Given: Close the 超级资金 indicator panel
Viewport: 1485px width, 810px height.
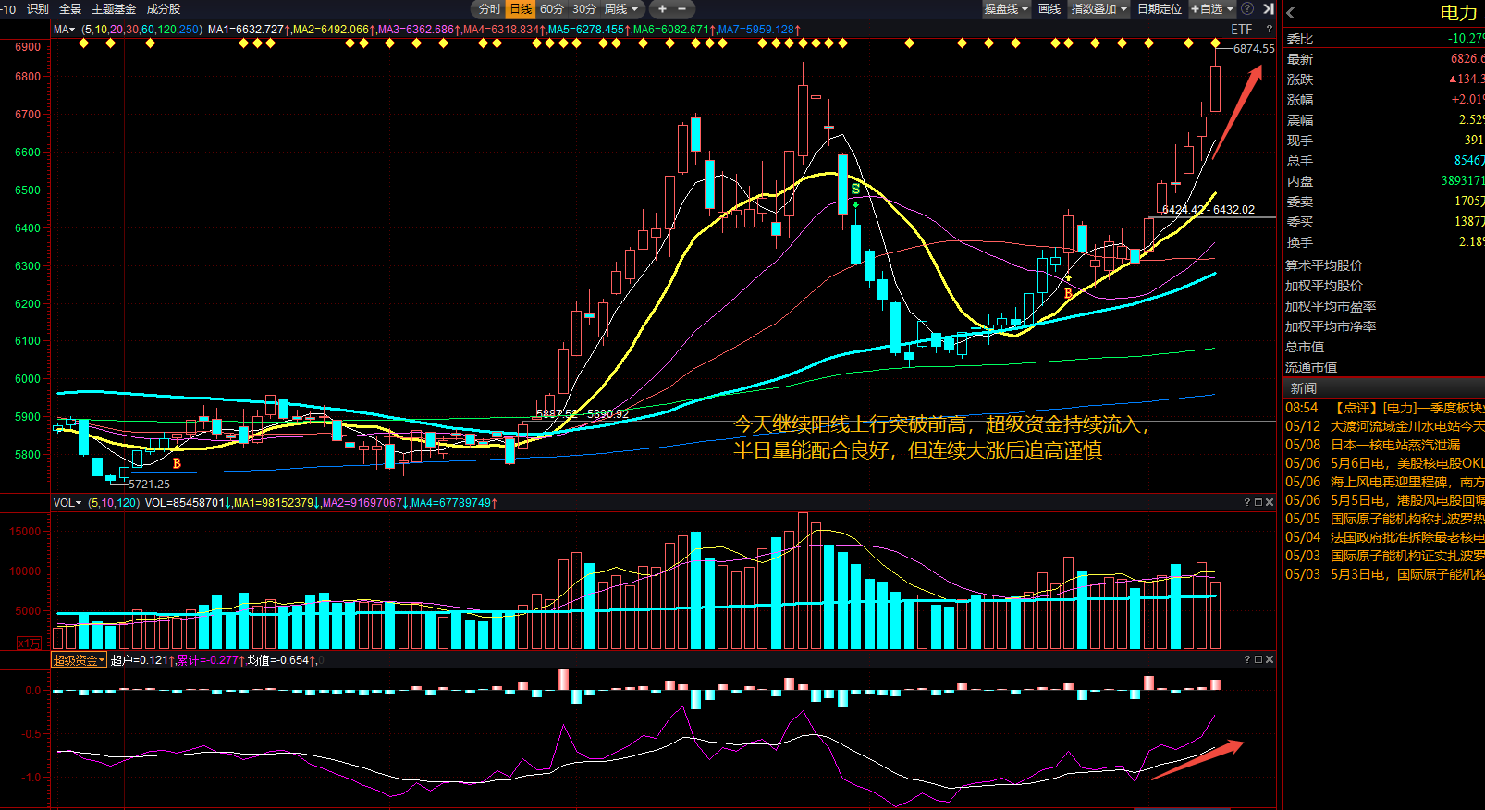Looking at the screenshot, I should 1270,659.
